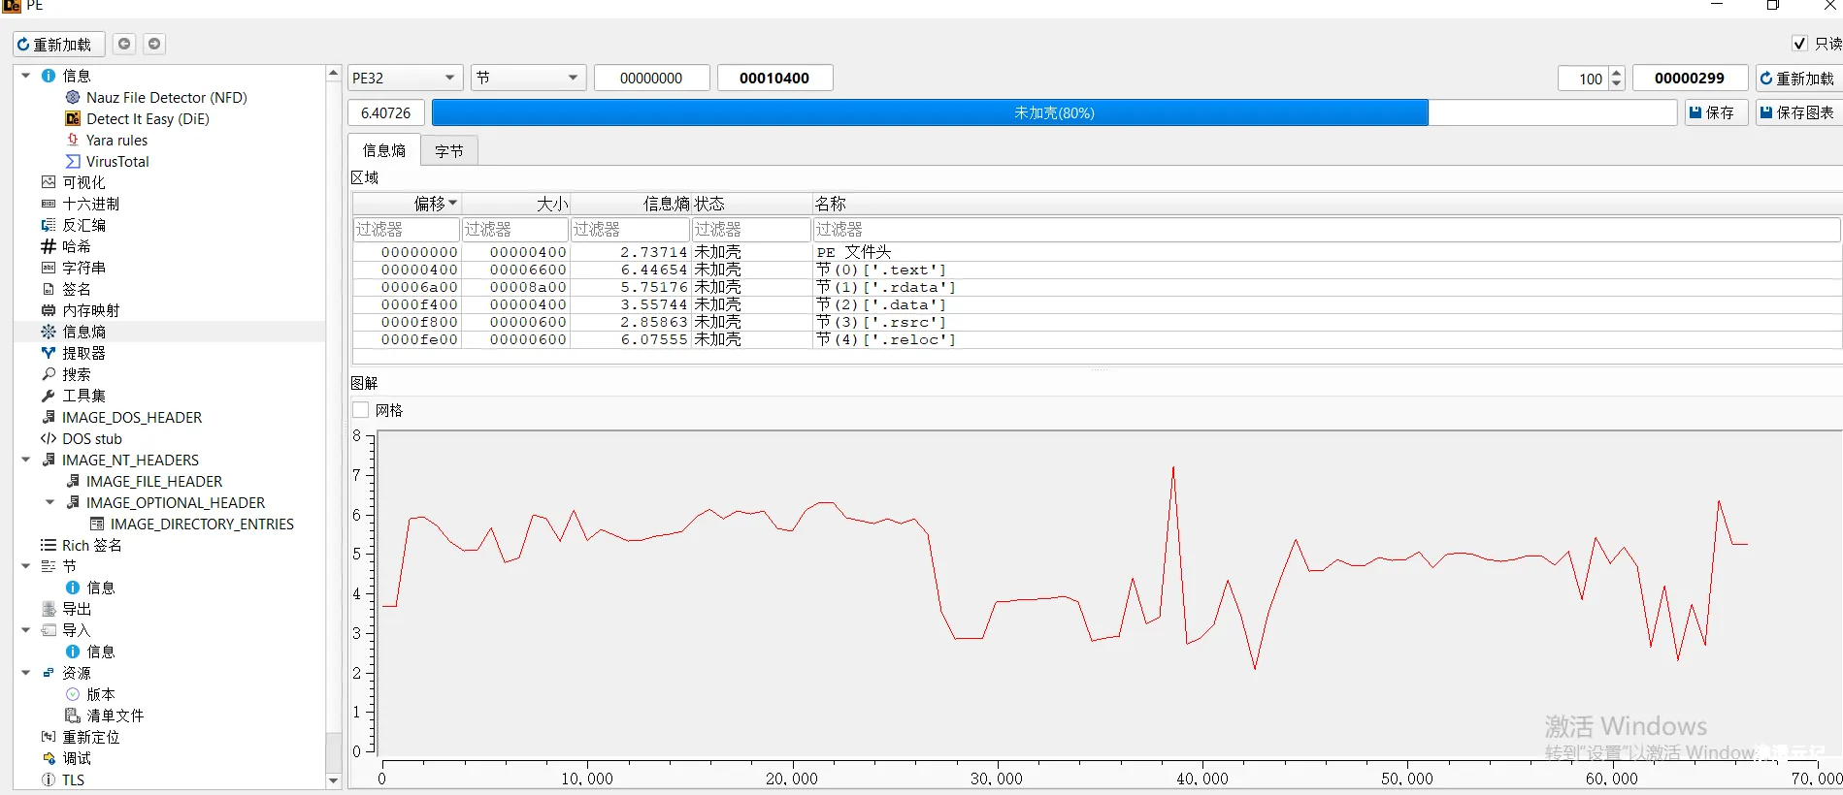Click the back navigation arrow icon
Screen dimensions: 1843x795
[124, 44]
